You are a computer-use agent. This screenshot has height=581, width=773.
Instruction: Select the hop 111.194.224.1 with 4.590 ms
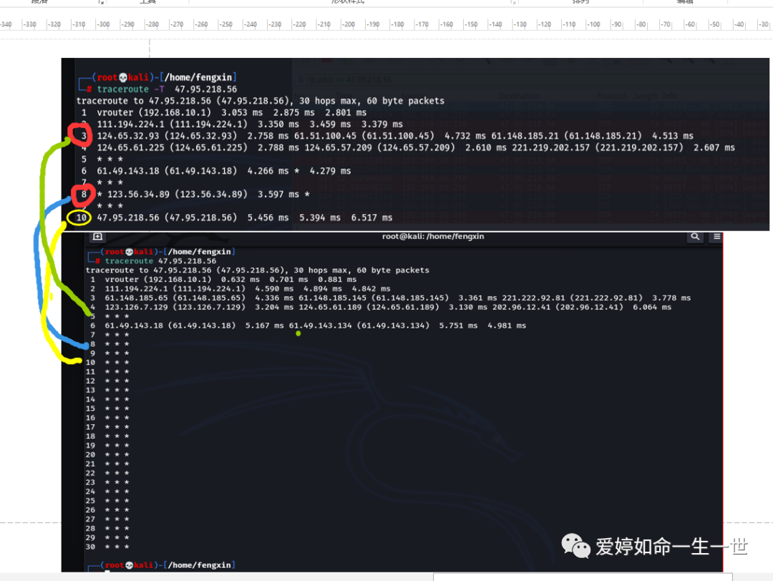tap(240, 289)
